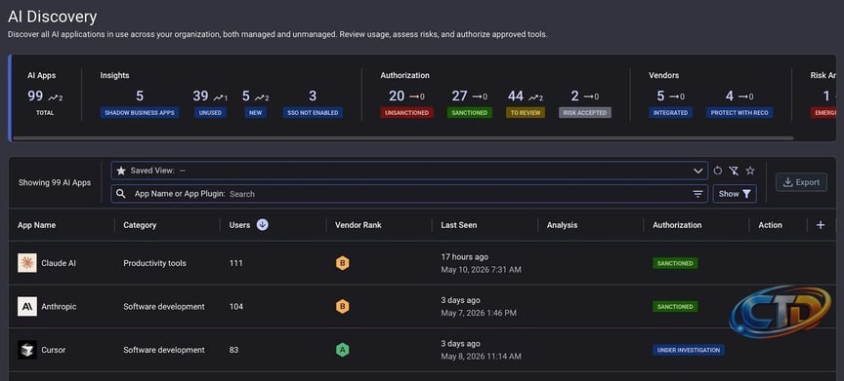The image size is (844, 381).
Task: Click the Total AI Apps count 99
Action: (x=35, y=96)
